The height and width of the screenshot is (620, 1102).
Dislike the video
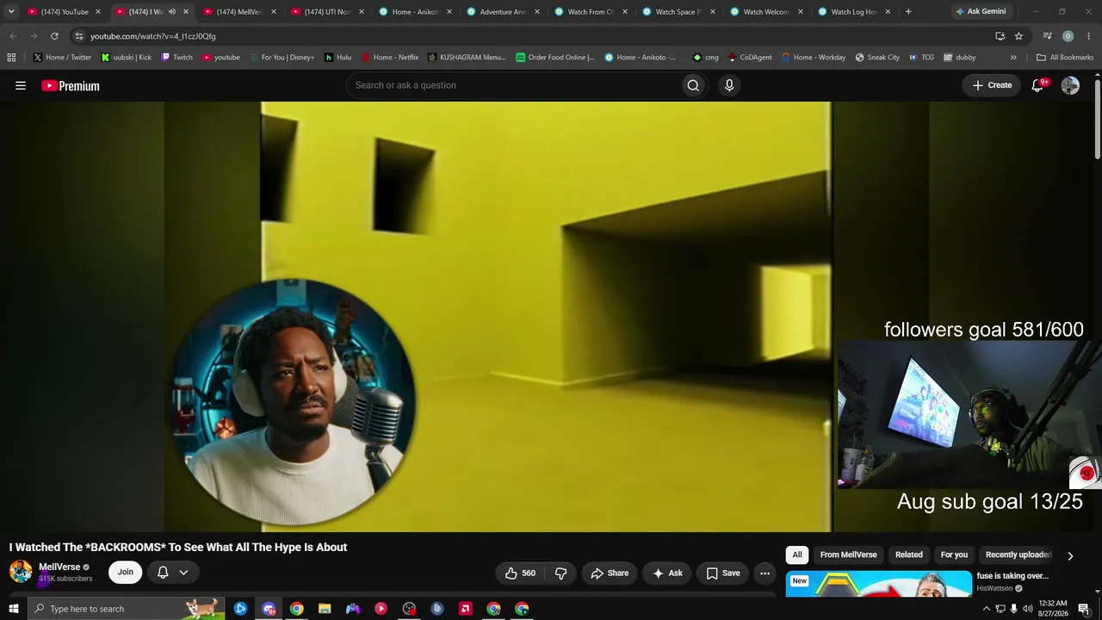[560, 573]
